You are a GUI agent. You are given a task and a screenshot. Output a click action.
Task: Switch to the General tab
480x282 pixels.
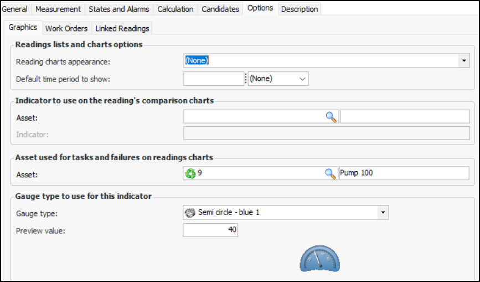tap(14, 9)
